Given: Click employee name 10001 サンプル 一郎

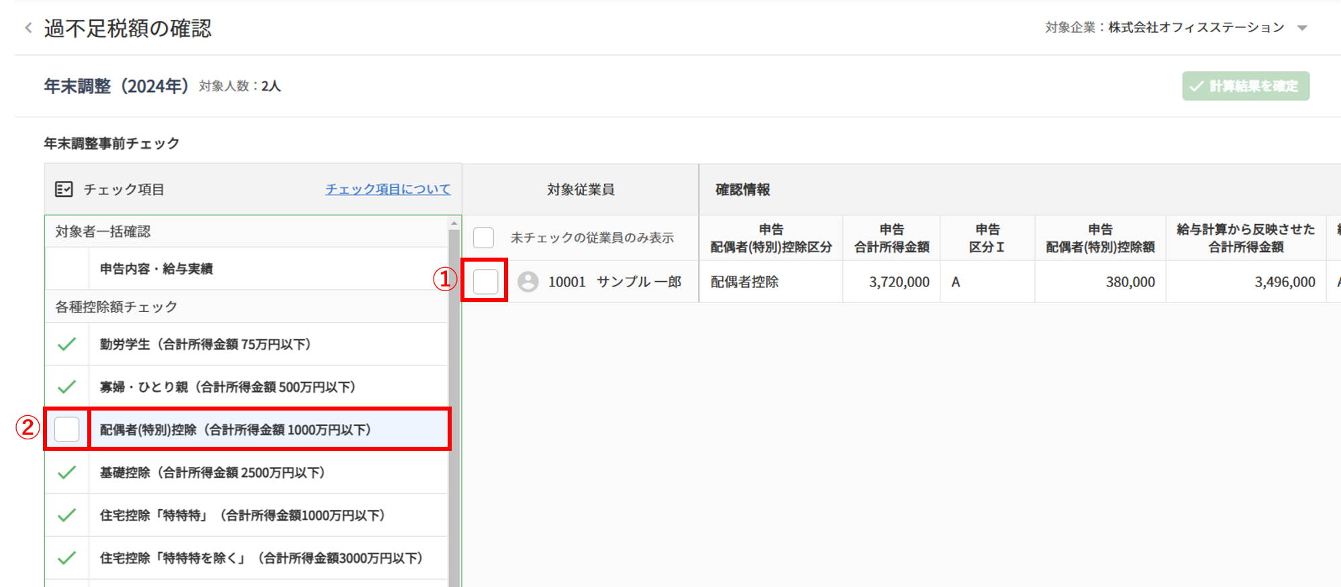Looking at the screenshot, I should tap(615, 282).
